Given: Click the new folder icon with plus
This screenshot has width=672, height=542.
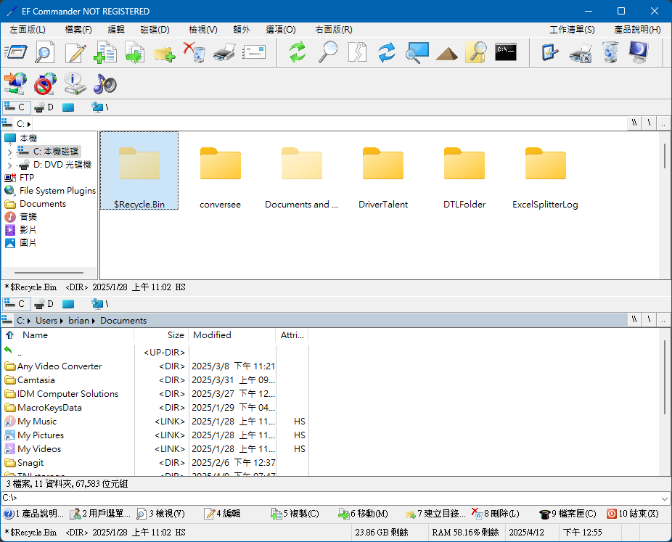Looking at the screenshot, I should [x=164, y=53].
